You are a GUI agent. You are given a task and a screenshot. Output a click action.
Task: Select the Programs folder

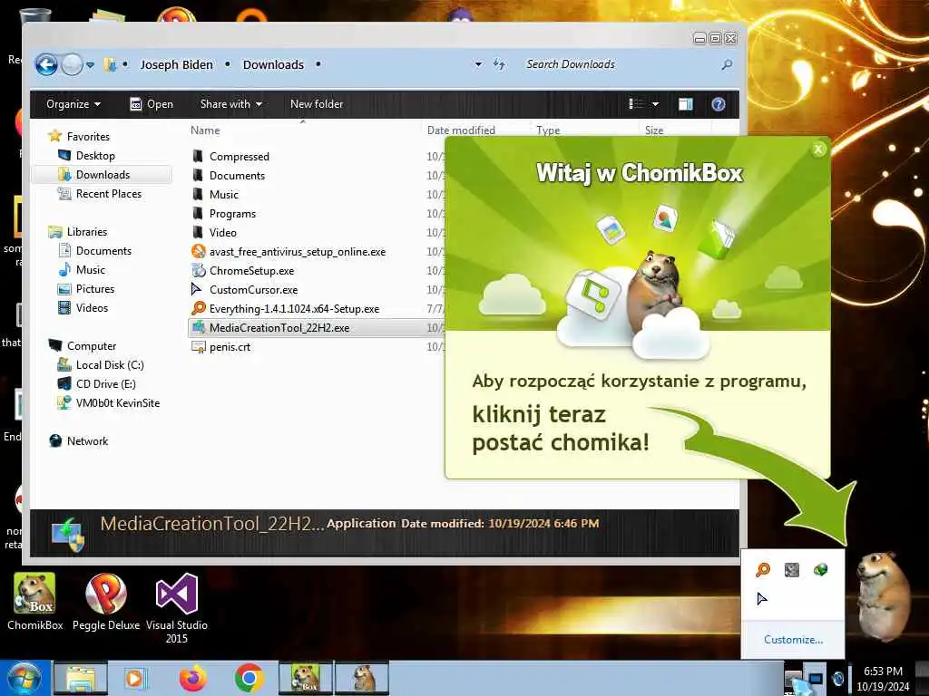click(x=224, y=214)
